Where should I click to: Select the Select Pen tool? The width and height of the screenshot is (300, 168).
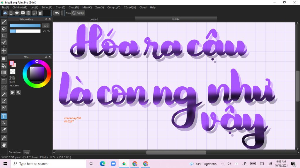point(4,101)
